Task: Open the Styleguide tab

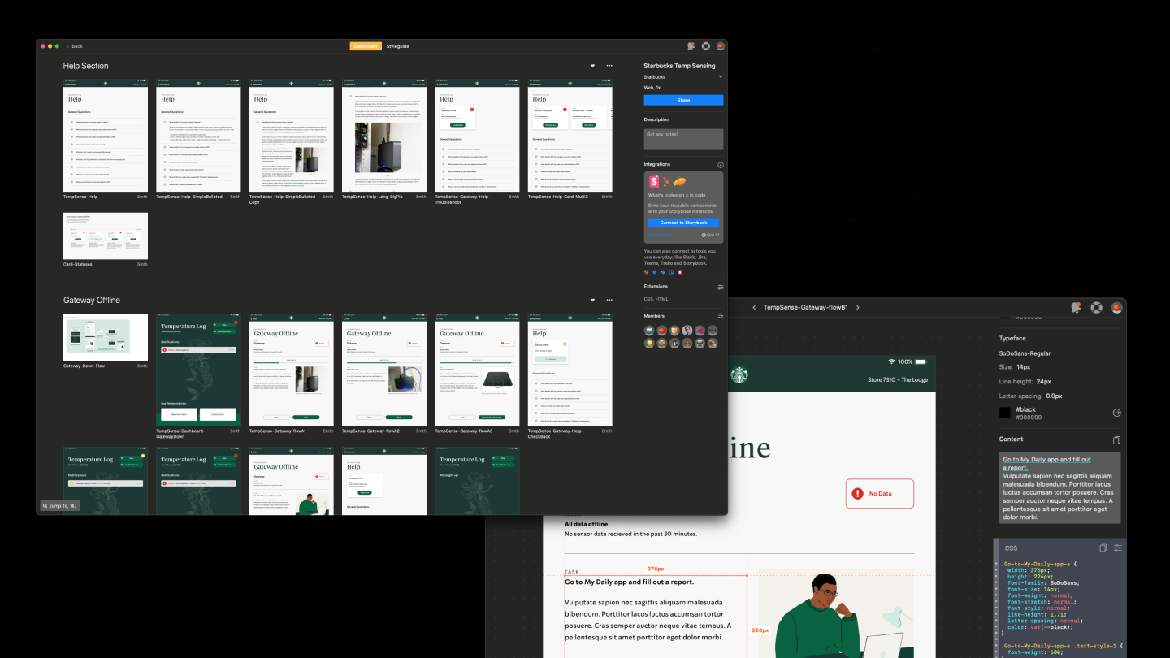Action: (398, 46)
